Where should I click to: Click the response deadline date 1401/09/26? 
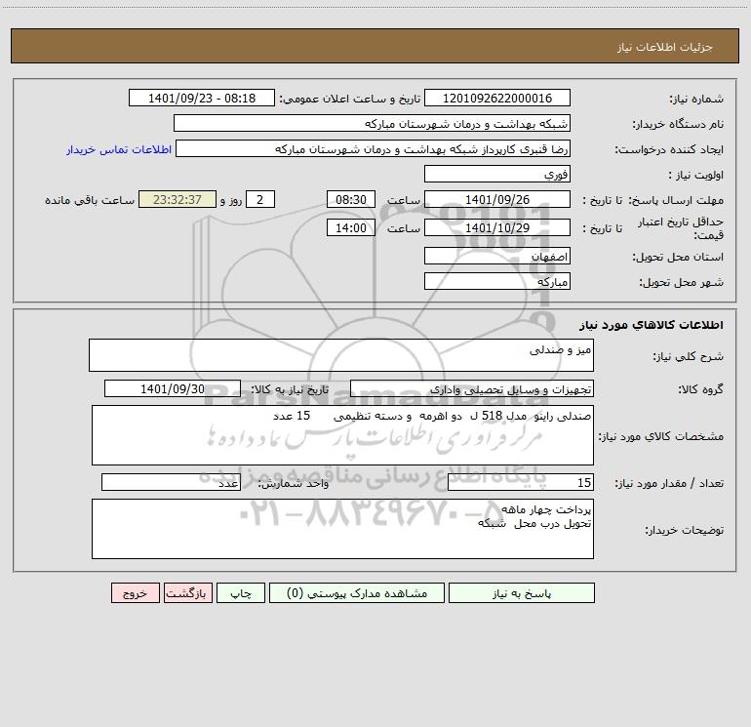tap(497, 199)
